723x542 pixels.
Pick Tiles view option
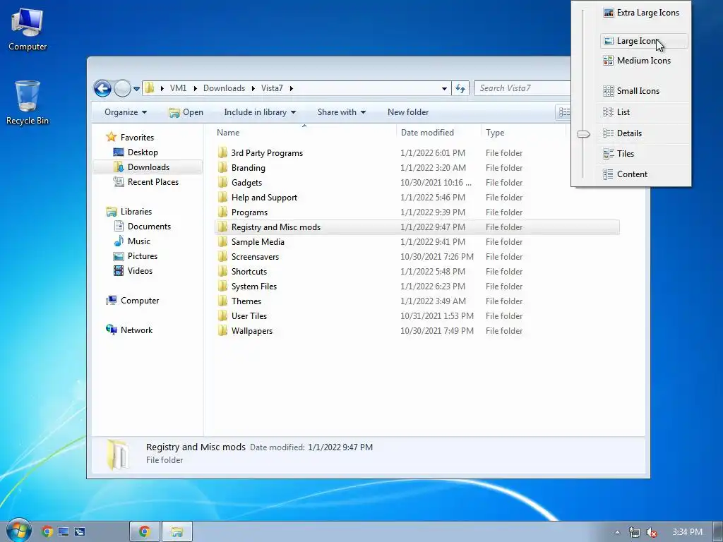tap(644, 153)
